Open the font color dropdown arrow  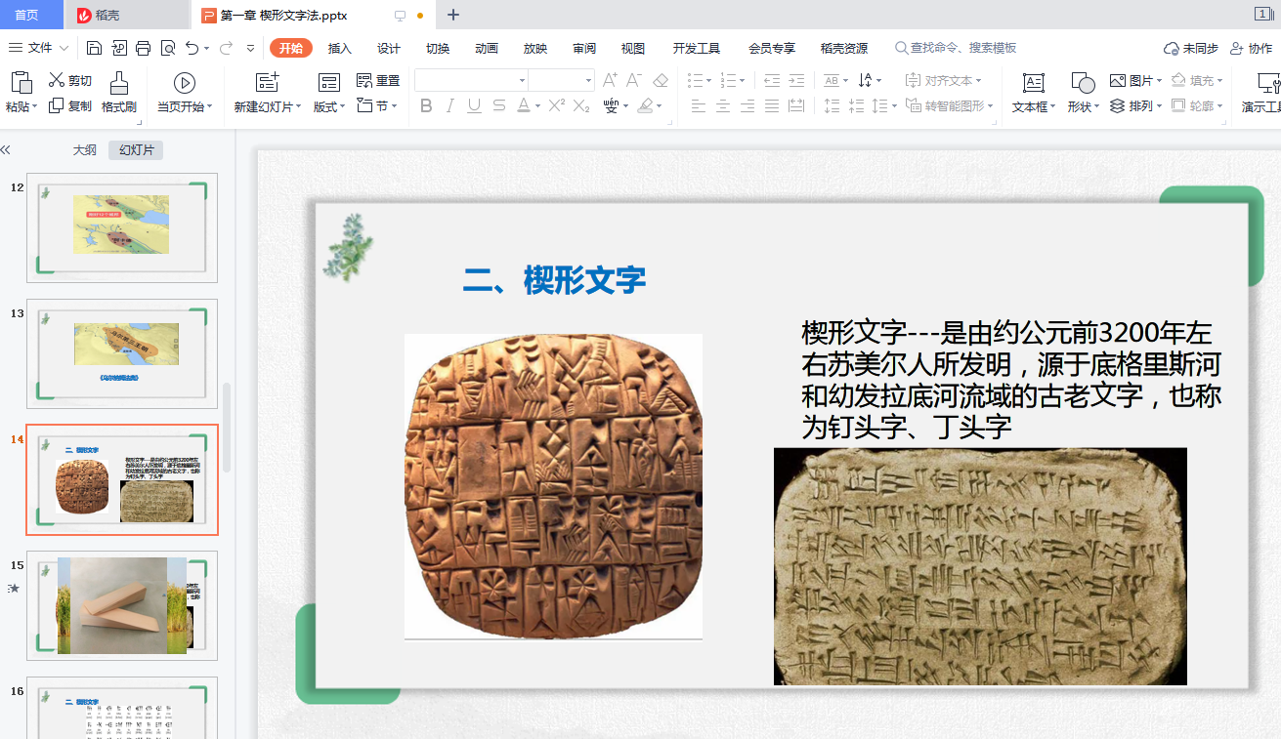[x=538, y=106]
